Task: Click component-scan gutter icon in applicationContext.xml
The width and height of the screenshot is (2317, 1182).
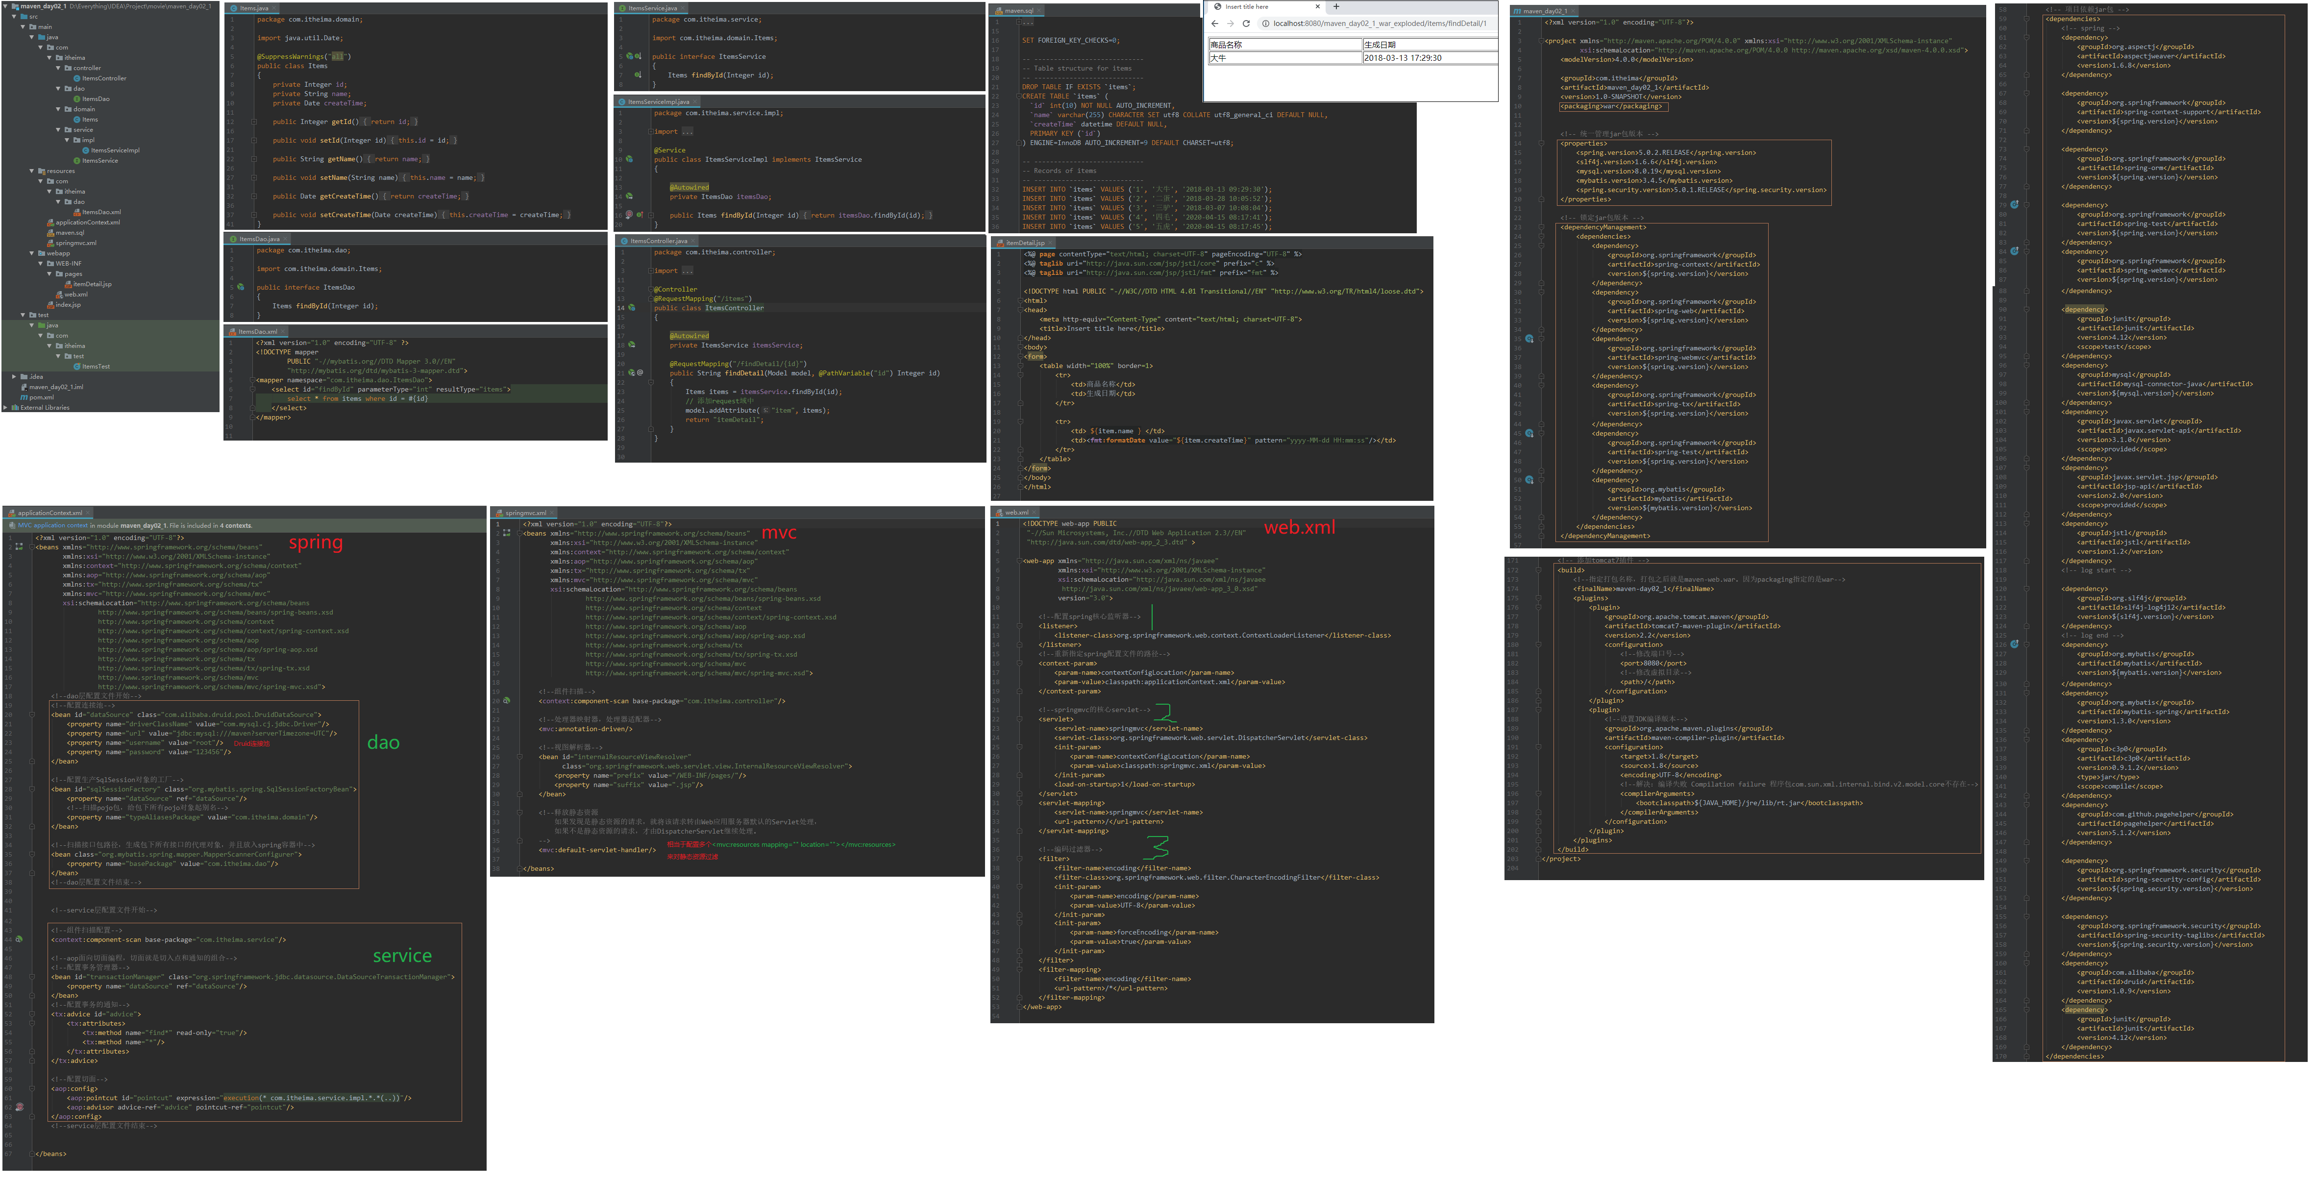Action: point(20,940)
